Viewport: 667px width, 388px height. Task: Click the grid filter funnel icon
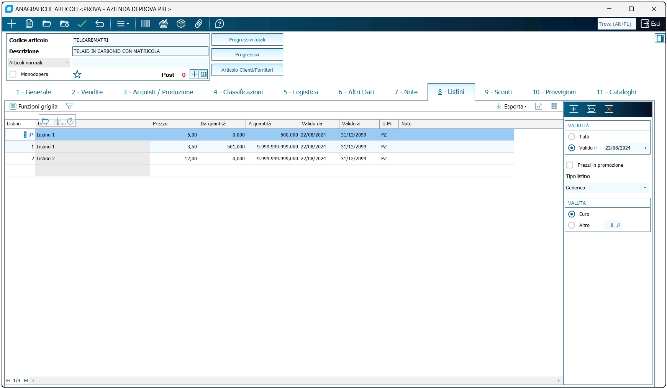(69, 106)
